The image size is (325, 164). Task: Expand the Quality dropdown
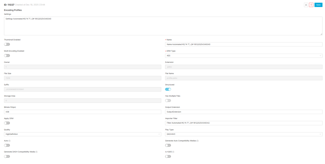pos(81,134)
